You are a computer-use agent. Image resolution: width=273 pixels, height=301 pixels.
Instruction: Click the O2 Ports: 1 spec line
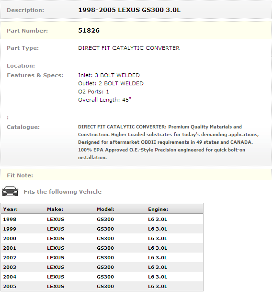(x=93, y=92)
